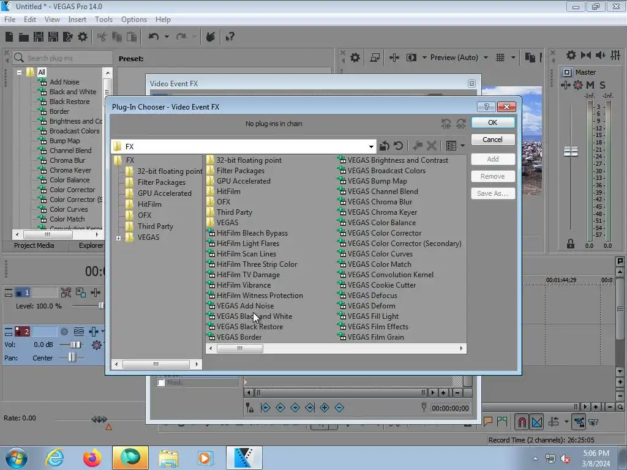Image resolution: width=627 pixels, height=470 pixels.
Task: Open the Views list icon in Plug-In Chooser
Action: tap(451, 146)
